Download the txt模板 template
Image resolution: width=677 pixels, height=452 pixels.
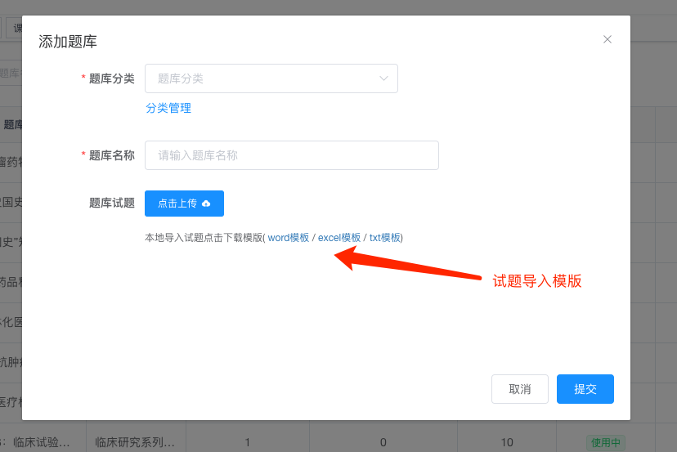tap(385, 238)
